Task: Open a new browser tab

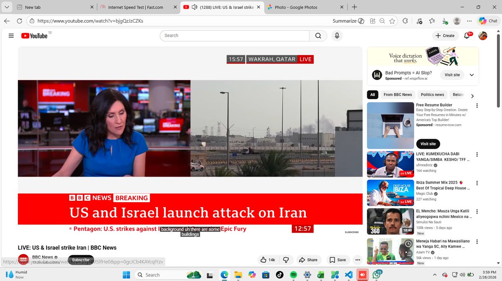Action: (x=354, y=7)
